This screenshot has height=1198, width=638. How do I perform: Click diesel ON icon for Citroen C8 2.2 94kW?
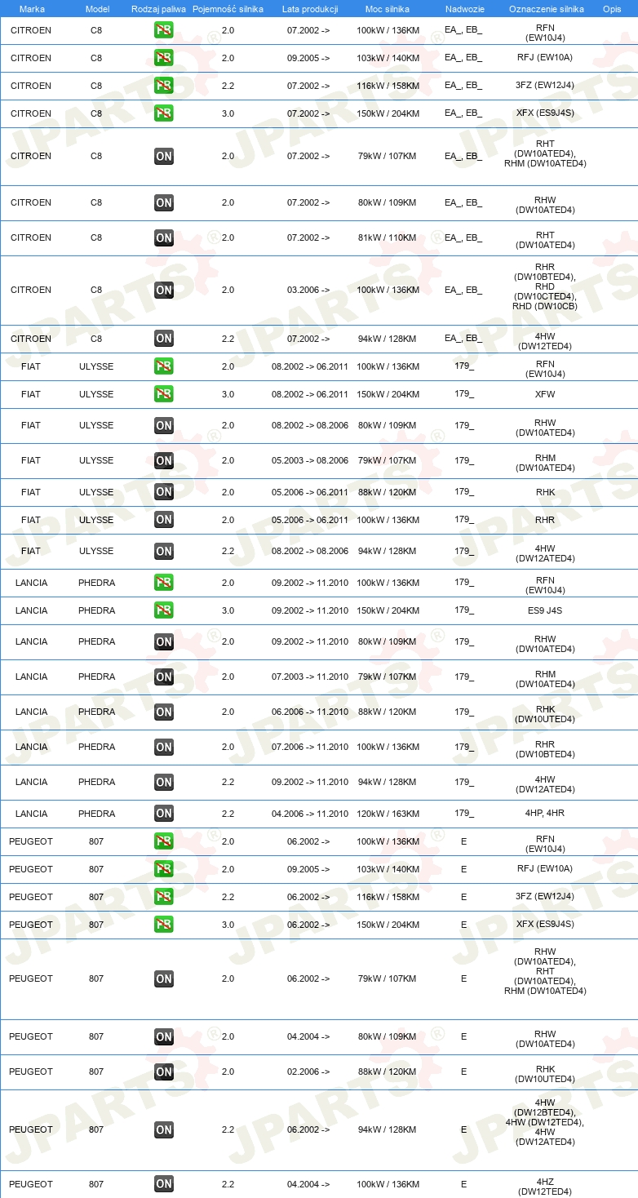point(164,339)
